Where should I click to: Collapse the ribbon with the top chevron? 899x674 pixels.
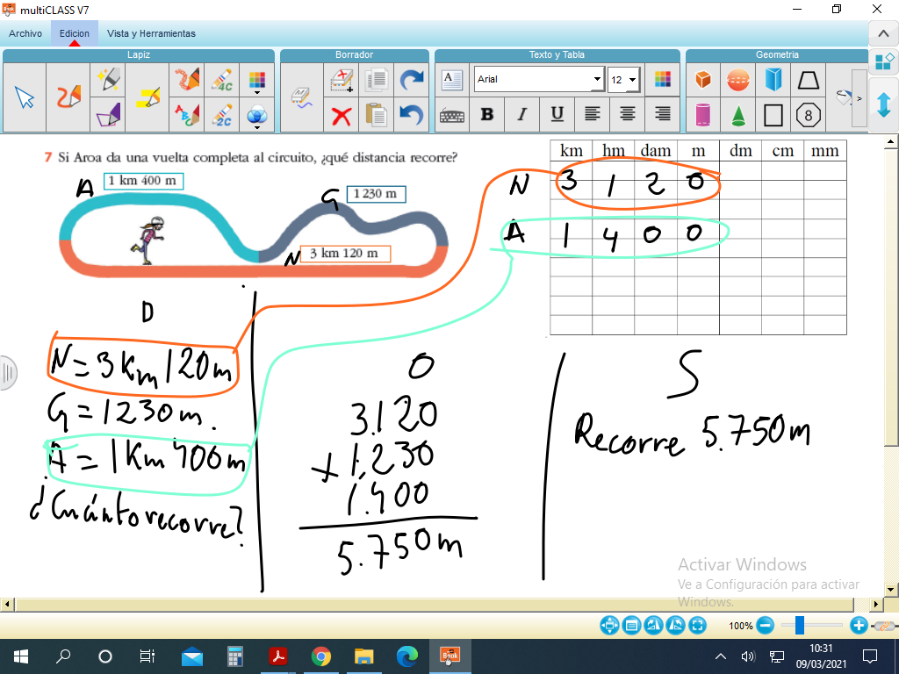pos(883,34)
